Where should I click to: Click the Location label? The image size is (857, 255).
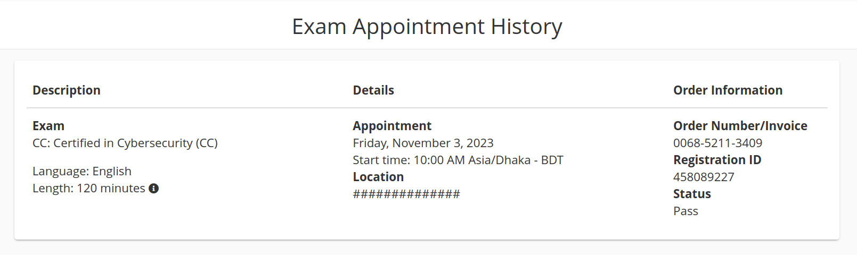[378, 177]
